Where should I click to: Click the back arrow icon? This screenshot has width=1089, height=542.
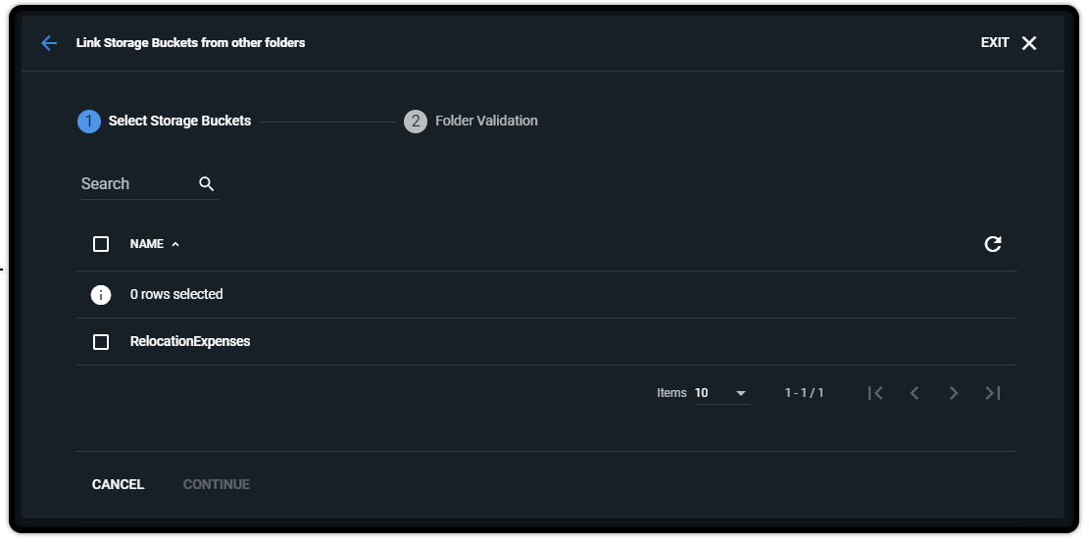[49, 43]
